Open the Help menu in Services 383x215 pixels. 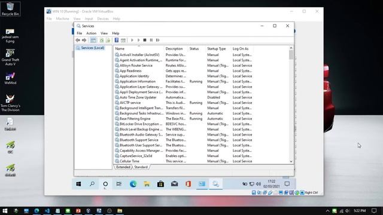click(x=115, y=33)
